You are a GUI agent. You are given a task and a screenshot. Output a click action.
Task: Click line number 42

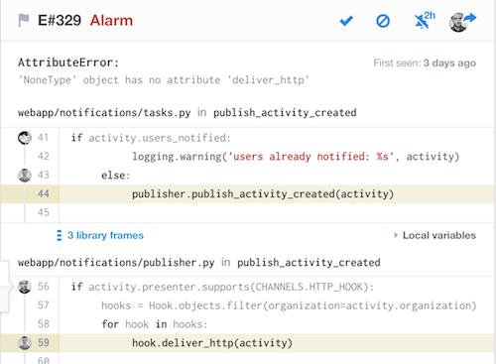point(43,156)
